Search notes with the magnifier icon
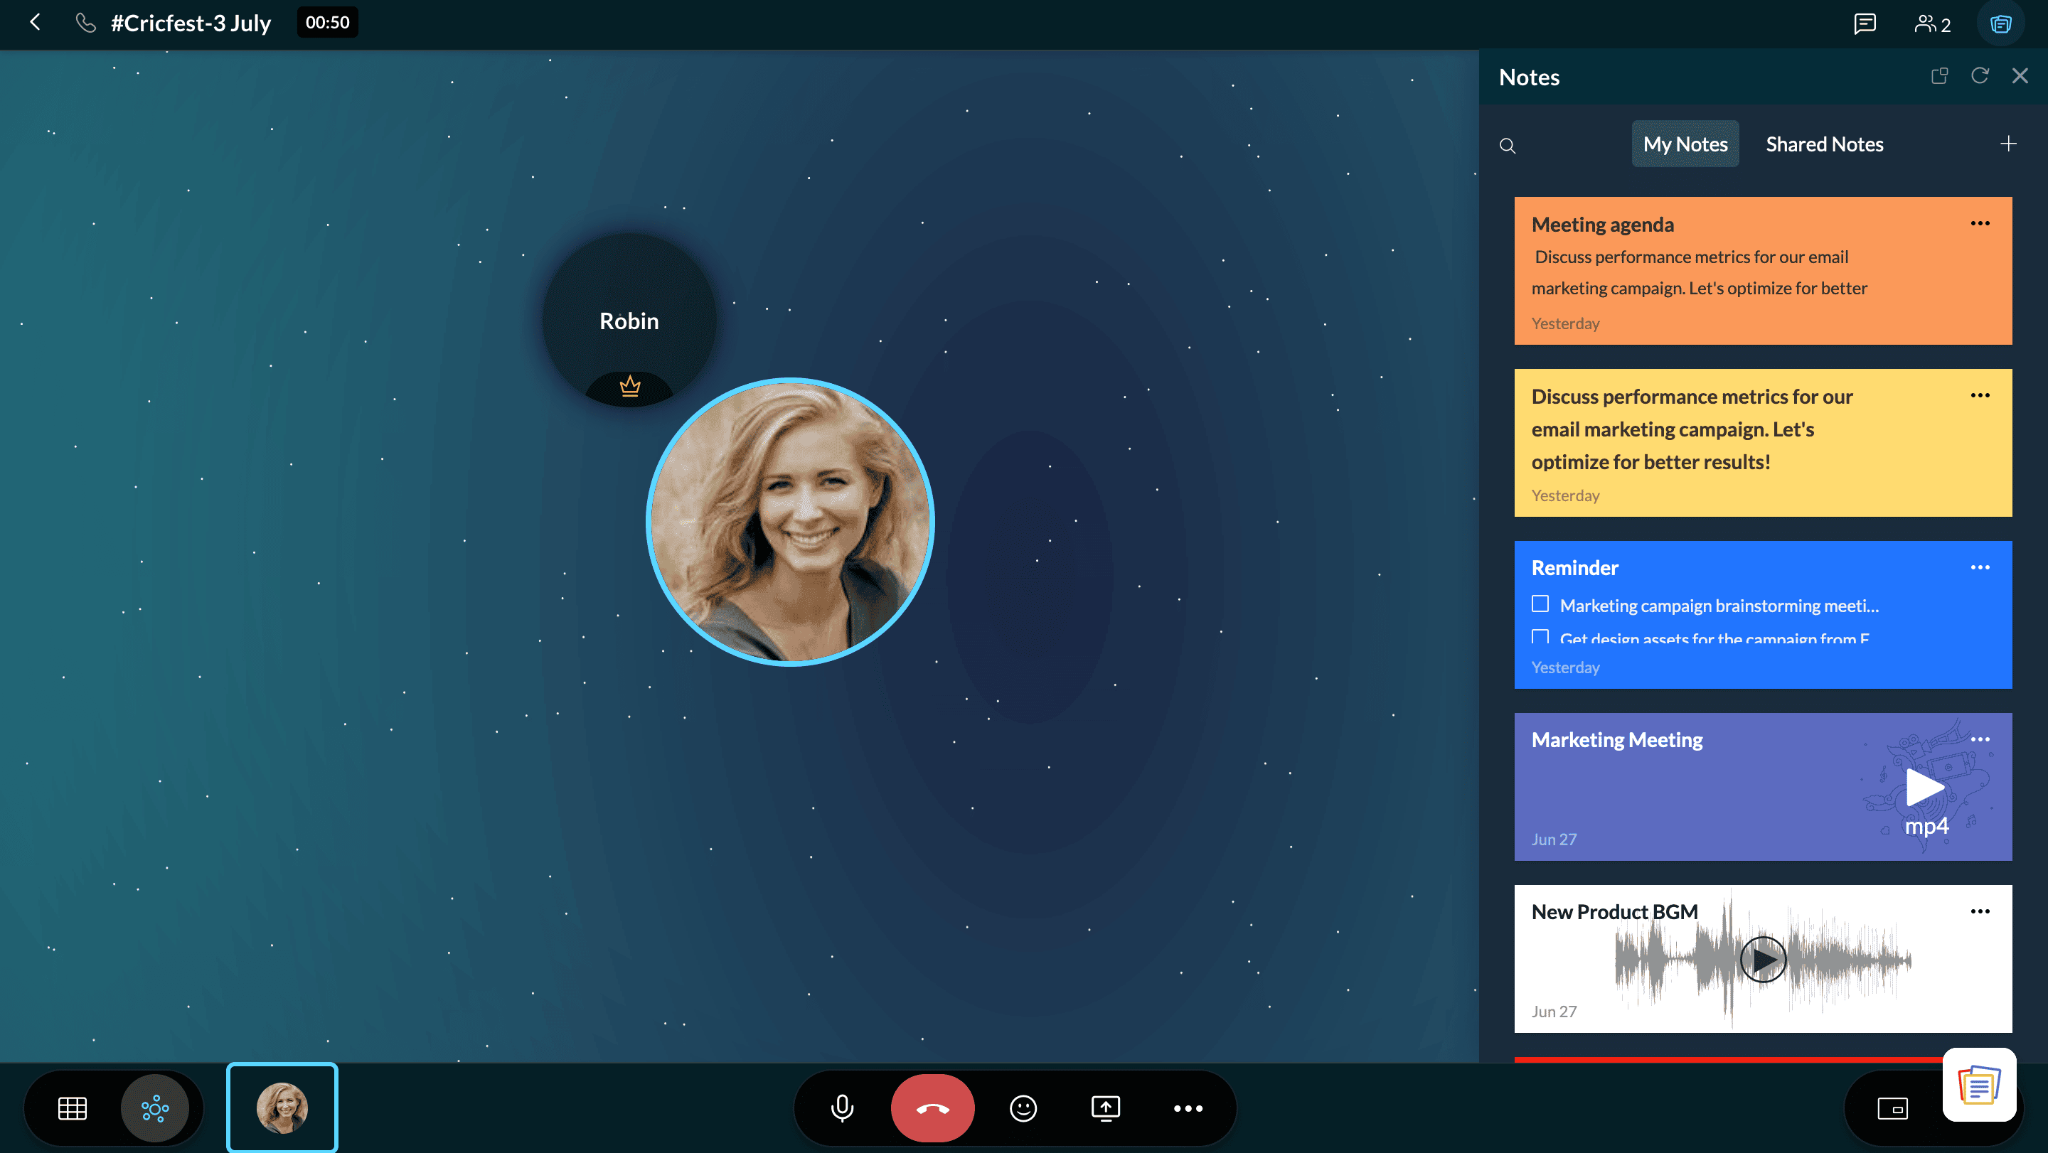2048x1153 pixels. 1508,146
